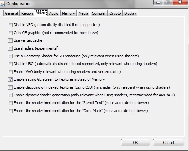Switch to the General tab
The image size is (189, 151).
(x=12, y=13)
